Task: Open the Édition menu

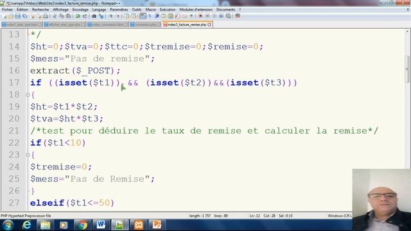Action: [22, 10]
